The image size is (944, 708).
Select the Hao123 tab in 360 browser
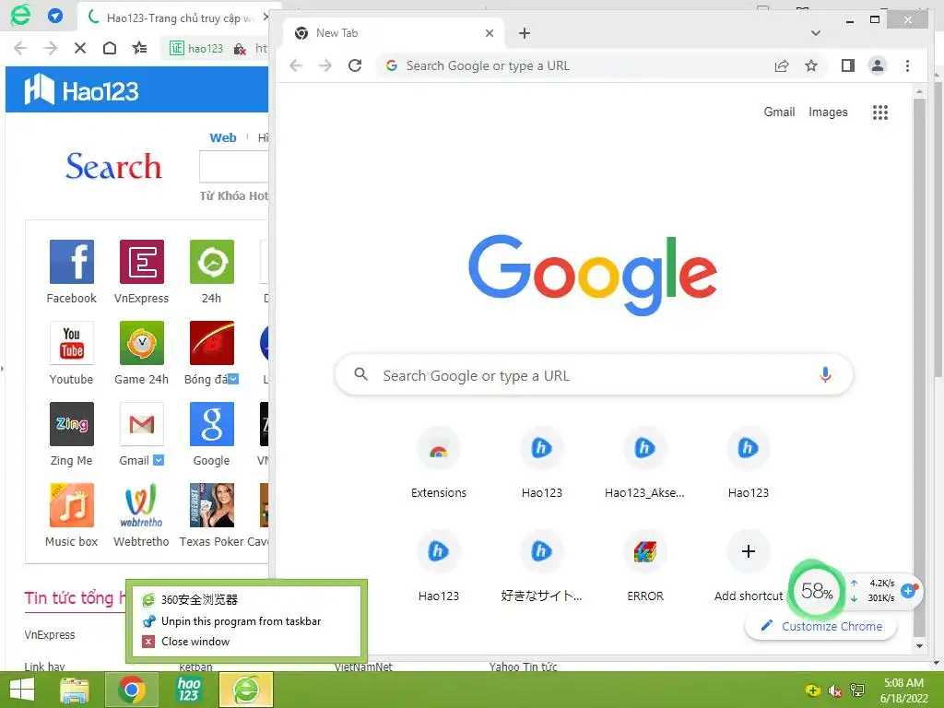coord(174,18)
